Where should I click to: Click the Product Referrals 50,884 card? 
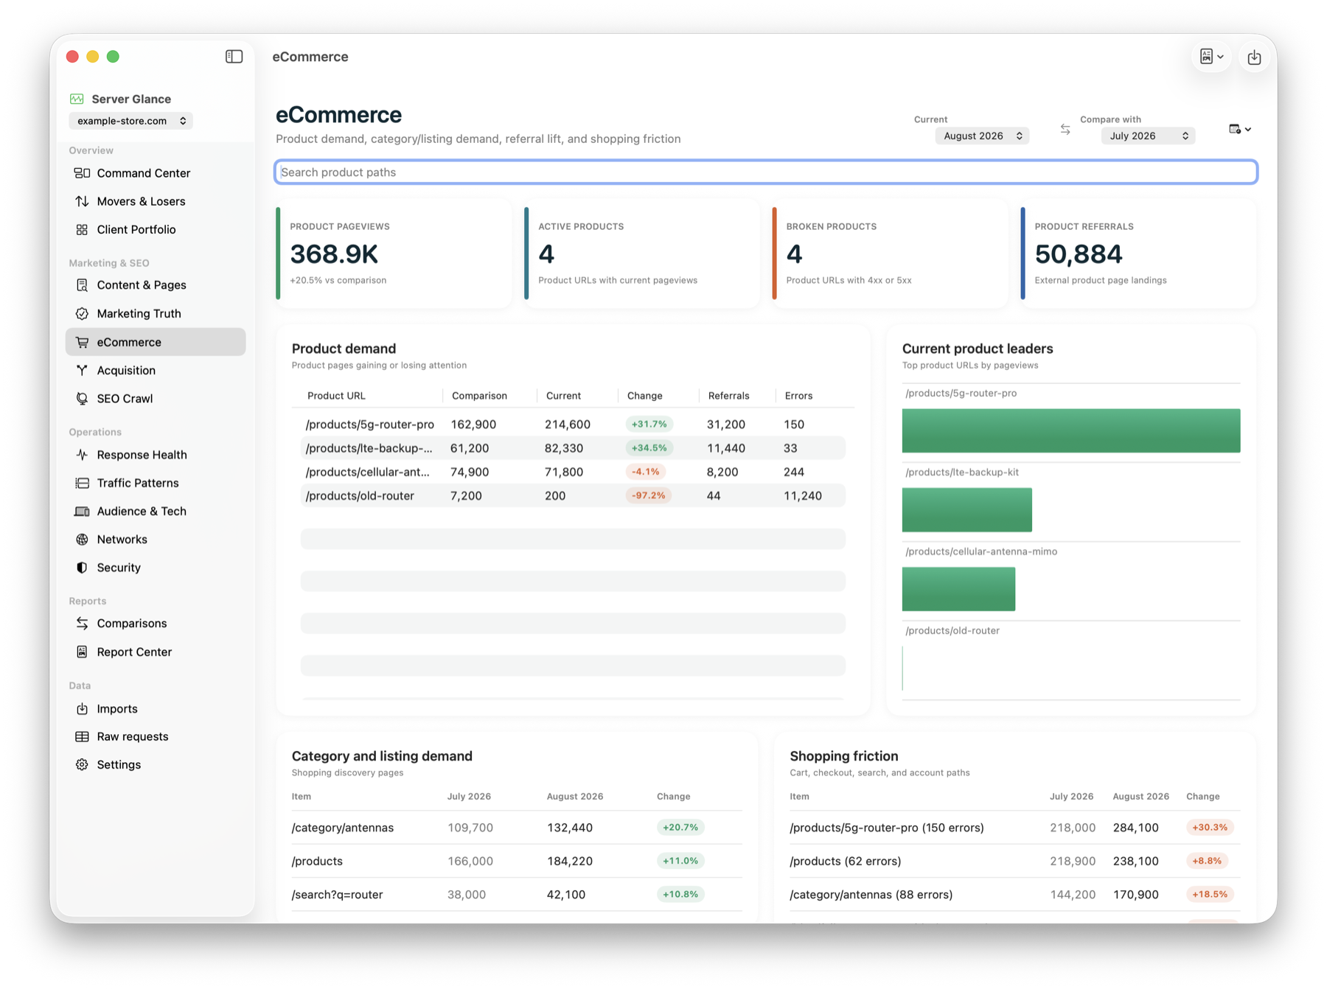[1138, 254]
